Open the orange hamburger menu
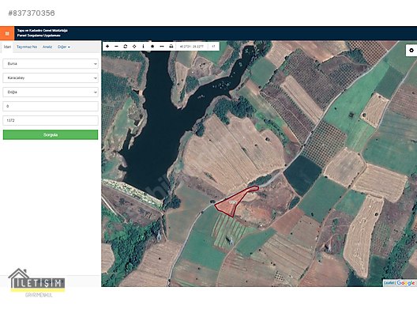 7,33
